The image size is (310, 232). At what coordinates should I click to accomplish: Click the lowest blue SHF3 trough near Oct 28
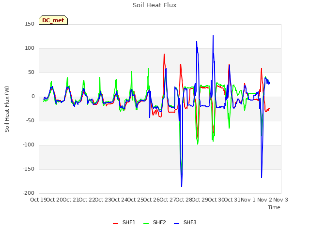[182, 187]
